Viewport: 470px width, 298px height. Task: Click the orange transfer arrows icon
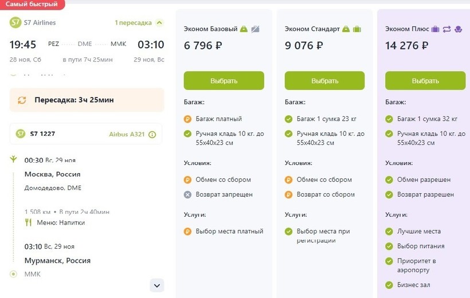[x=22, y=100]
